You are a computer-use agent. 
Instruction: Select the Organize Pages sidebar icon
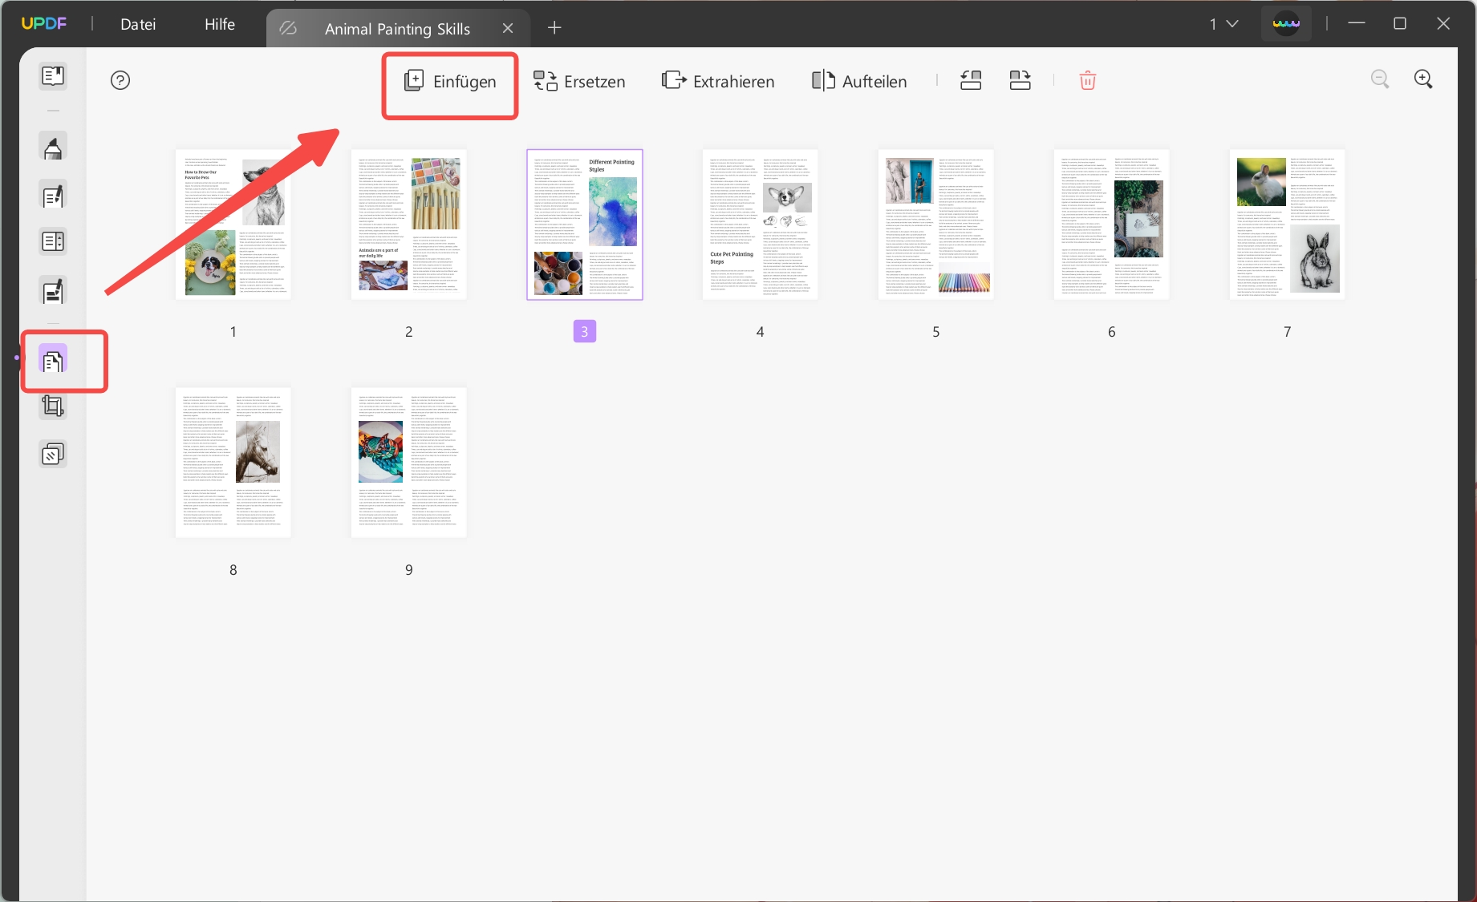pyautogui.click(x=53, y=361)
